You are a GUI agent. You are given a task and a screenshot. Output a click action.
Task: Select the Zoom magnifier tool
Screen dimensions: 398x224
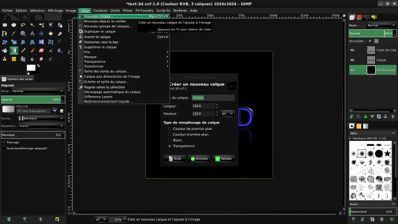coord(23,33)
